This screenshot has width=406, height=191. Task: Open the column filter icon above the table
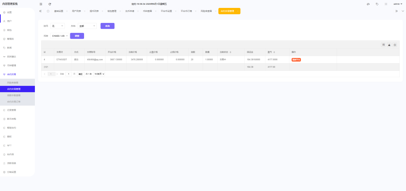pos(383,45)
